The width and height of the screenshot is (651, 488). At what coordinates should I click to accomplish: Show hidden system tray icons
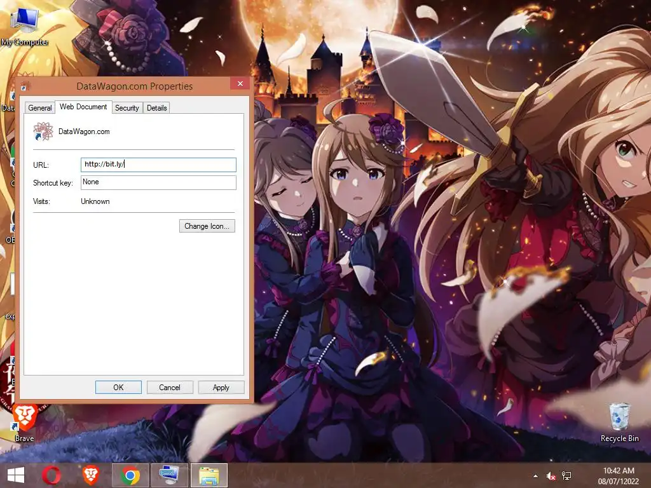click(x=535, y=476)
